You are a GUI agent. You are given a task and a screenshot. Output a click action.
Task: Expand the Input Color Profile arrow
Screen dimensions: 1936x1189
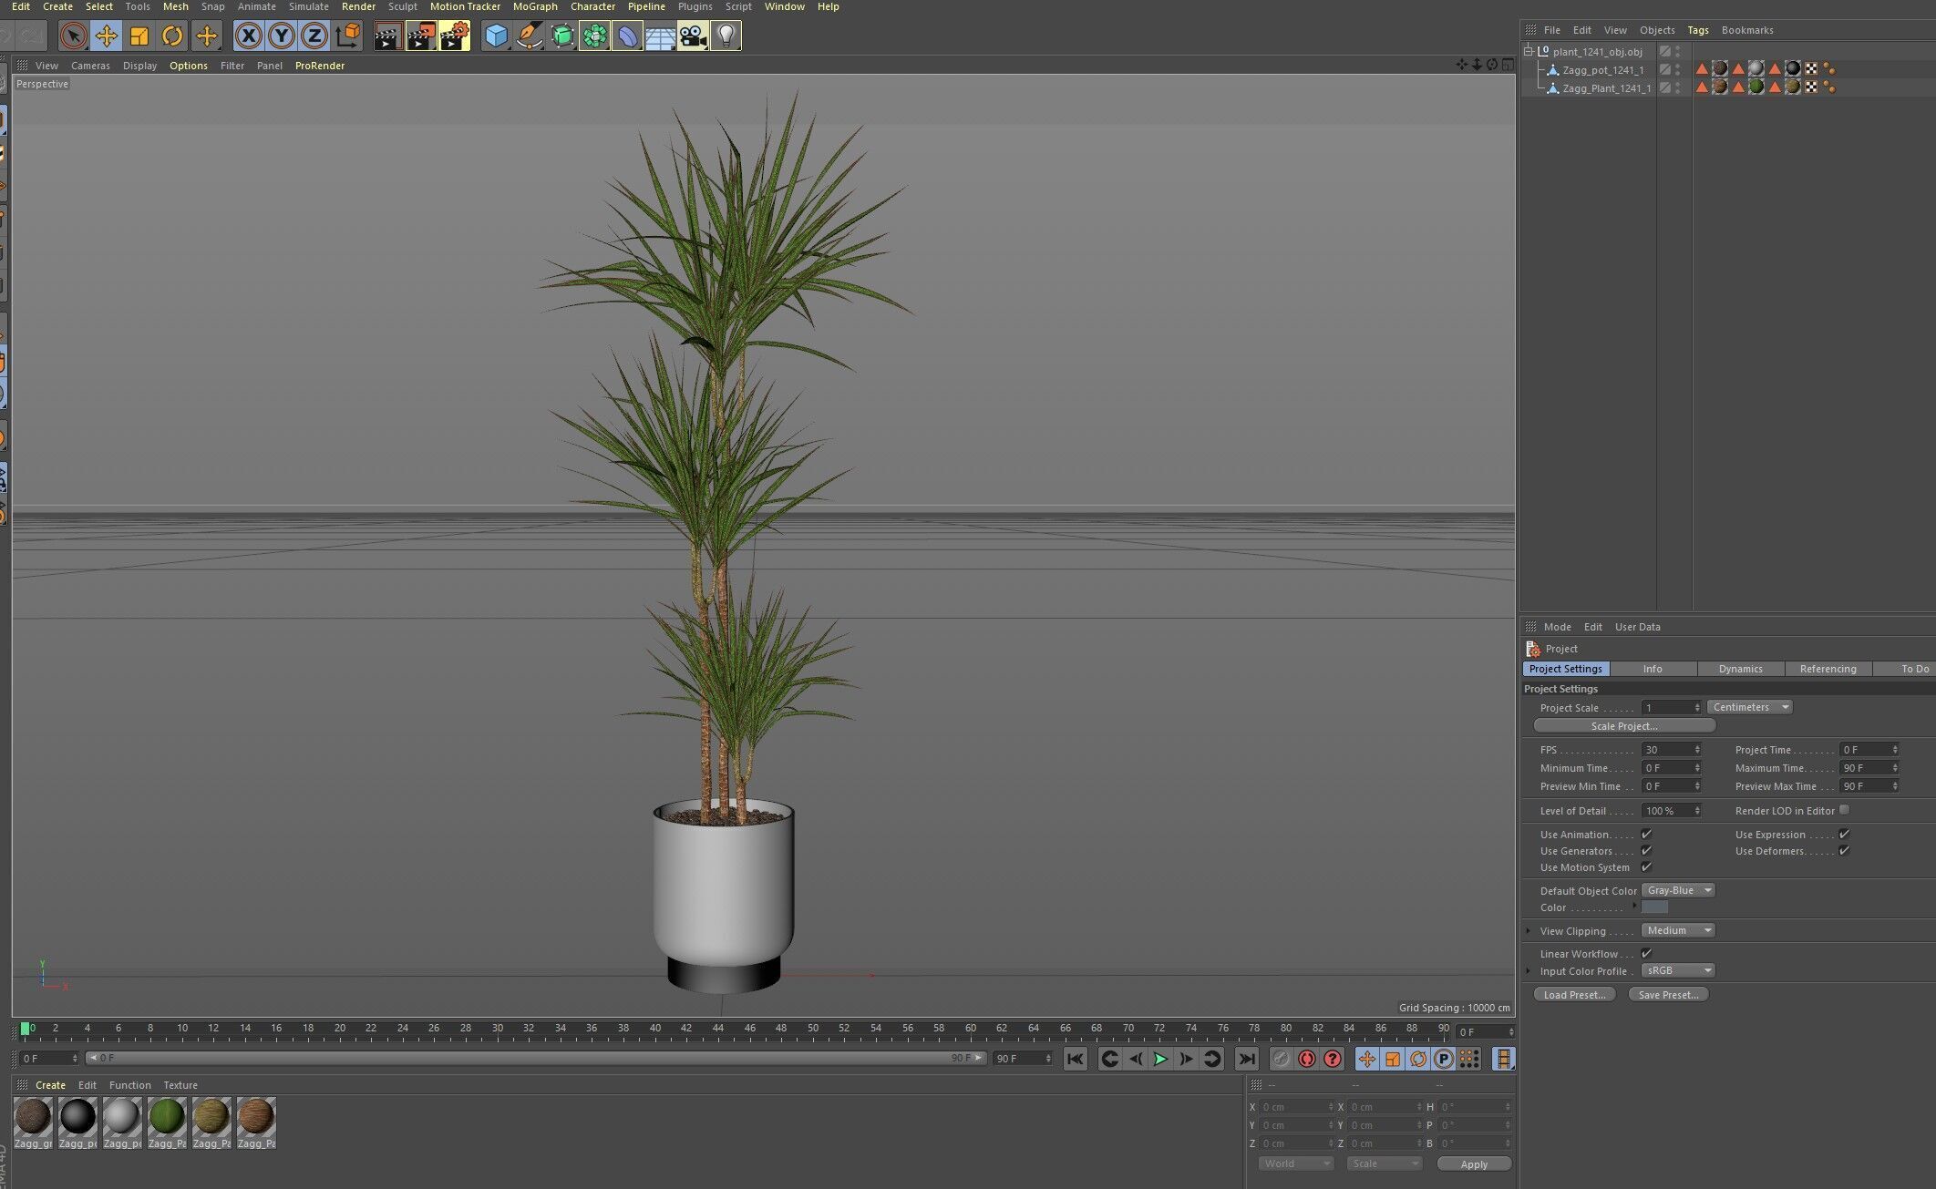click(x=1529, y=970)
